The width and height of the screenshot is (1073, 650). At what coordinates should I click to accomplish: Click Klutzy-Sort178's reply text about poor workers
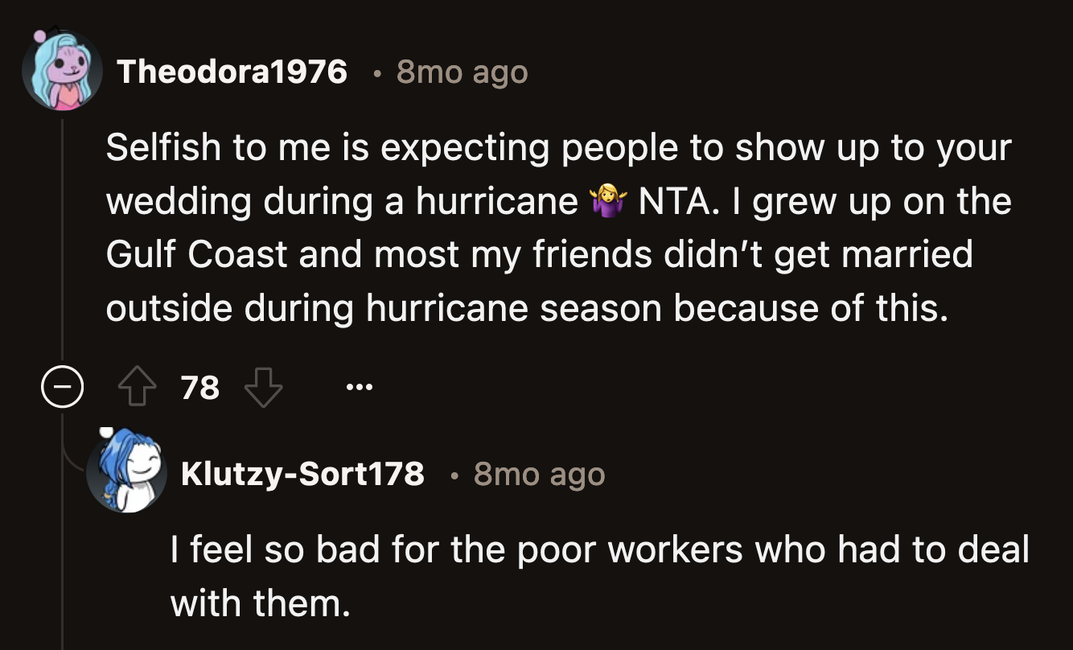(x=599, y=550)
